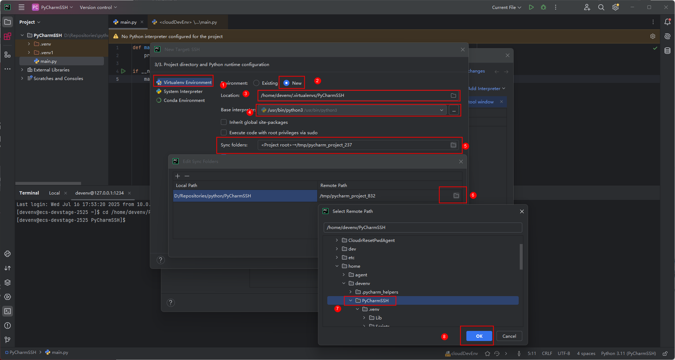This screenshot has width=675, height=360.
Task: Confirm remote path selection with OK
Action: click(478, 336)
